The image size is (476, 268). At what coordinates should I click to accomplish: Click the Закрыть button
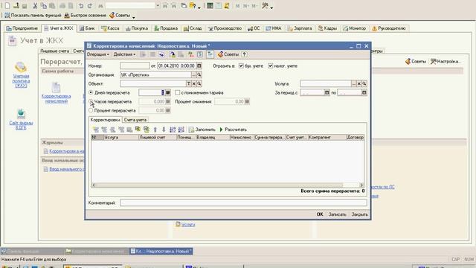click(359, 214)
